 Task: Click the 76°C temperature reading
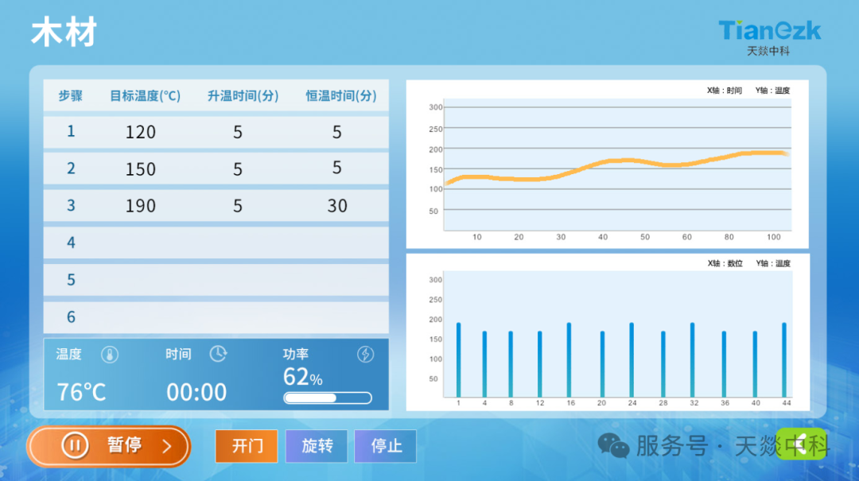click(81, 392)
